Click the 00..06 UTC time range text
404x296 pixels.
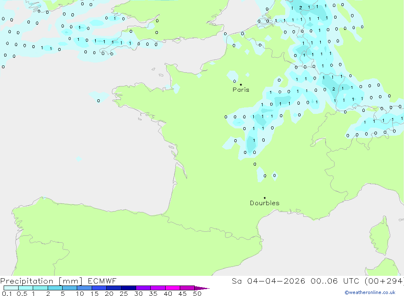coord(335,281)
